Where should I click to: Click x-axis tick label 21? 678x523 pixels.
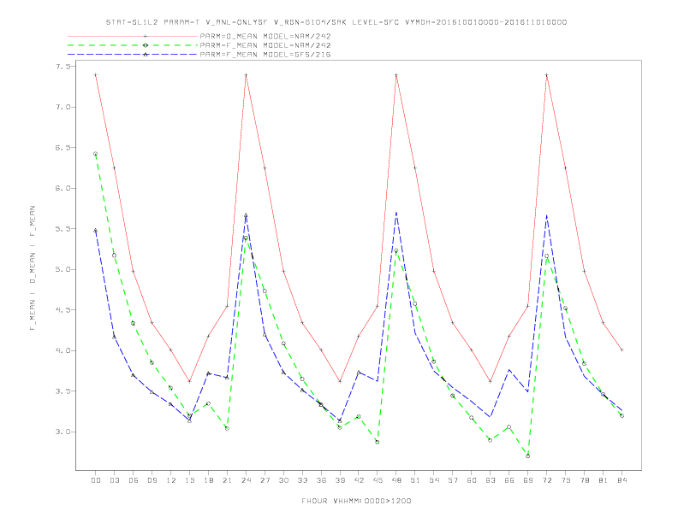pyautogui.click(x=227, y=480)
